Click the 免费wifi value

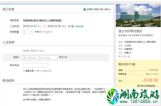[x=128, y=53]
